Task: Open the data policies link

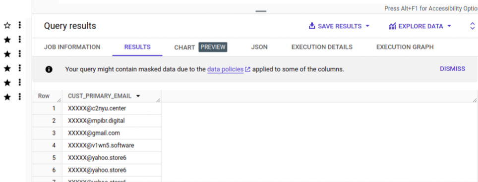Action: point(225,69)
